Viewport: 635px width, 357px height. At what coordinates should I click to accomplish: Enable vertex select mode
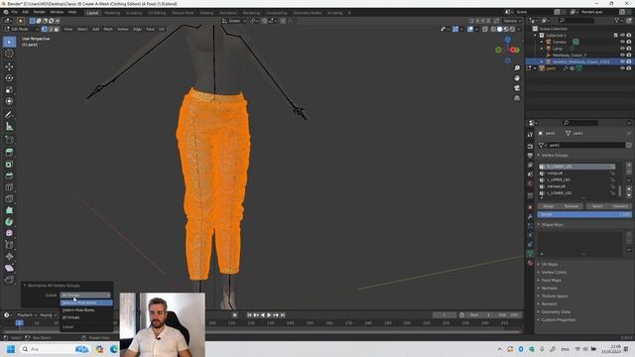pos(44,29)
